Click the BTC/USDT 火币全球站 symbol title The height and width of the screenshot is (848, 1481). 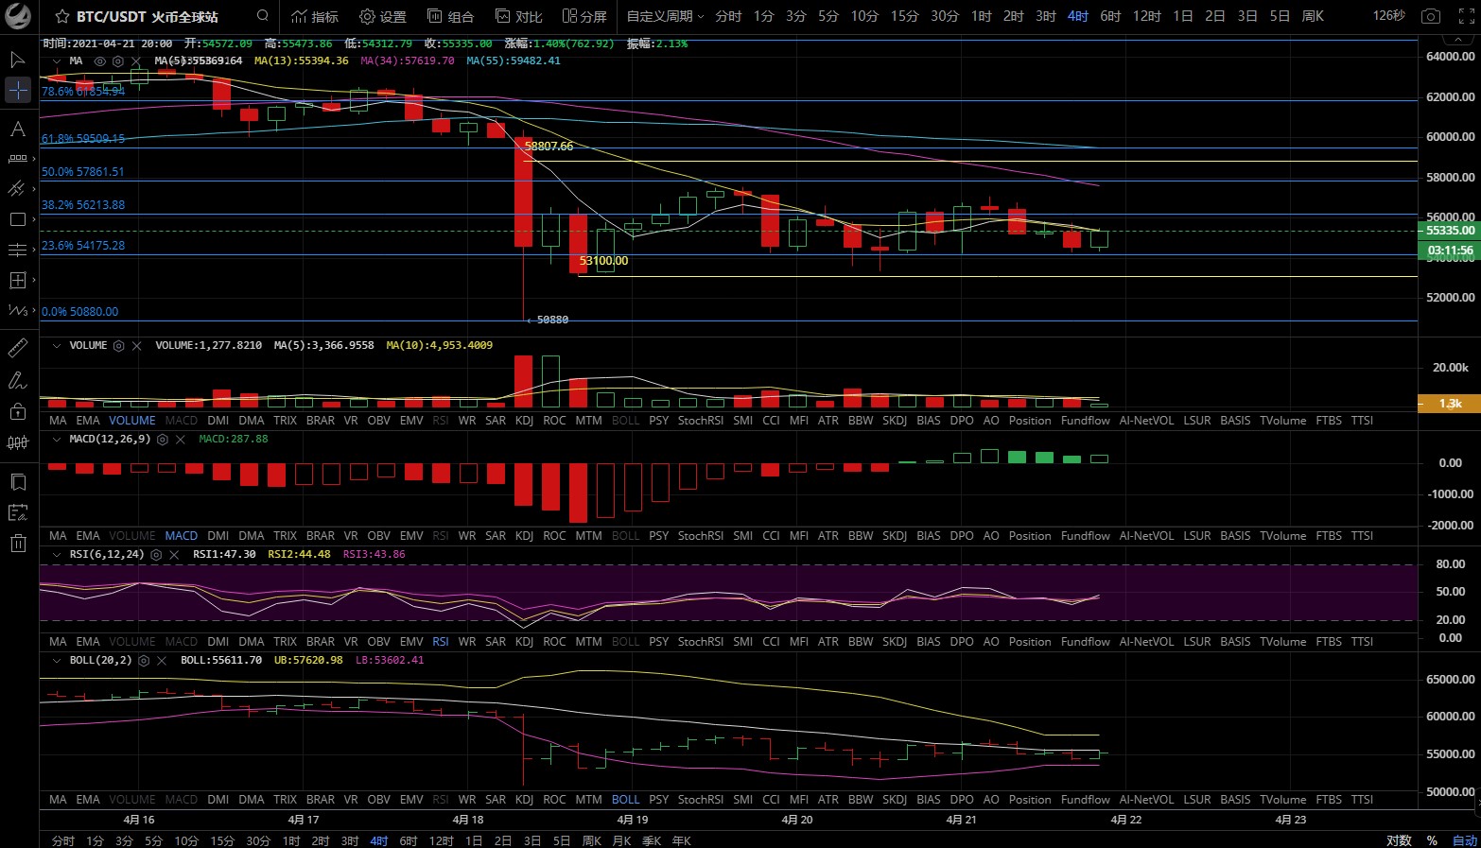click(147, 16)
